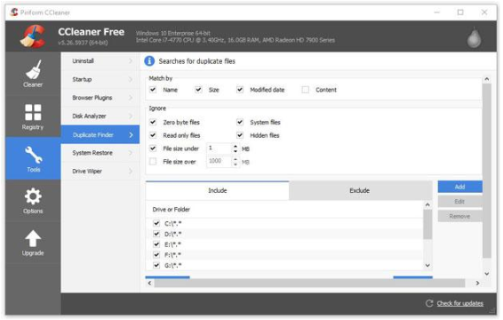Select the Registry grid icon

point(33,112)
